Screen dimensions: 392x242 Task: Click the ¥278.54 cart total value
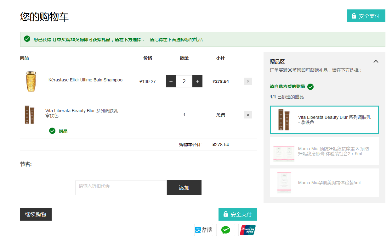coord(221,145)
